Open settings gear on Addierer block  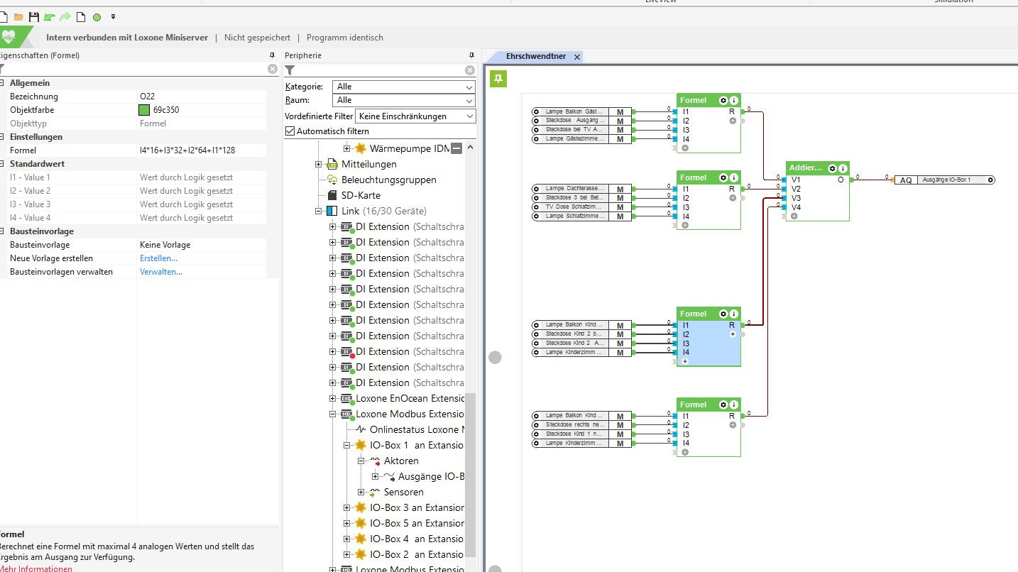click(832, 168)
